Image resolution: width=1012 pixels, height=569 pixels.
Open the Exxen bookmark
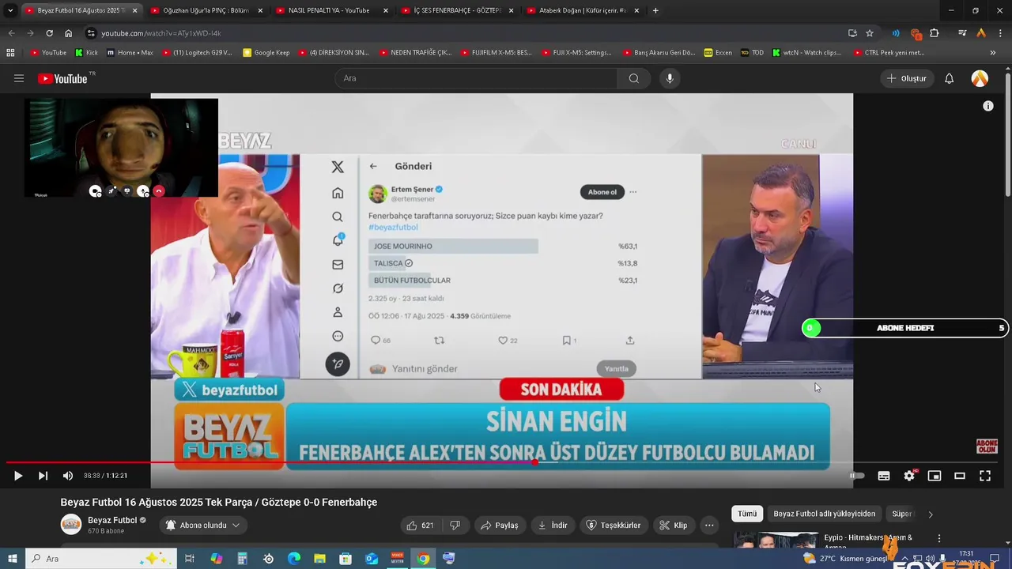(x=718, y=53)
